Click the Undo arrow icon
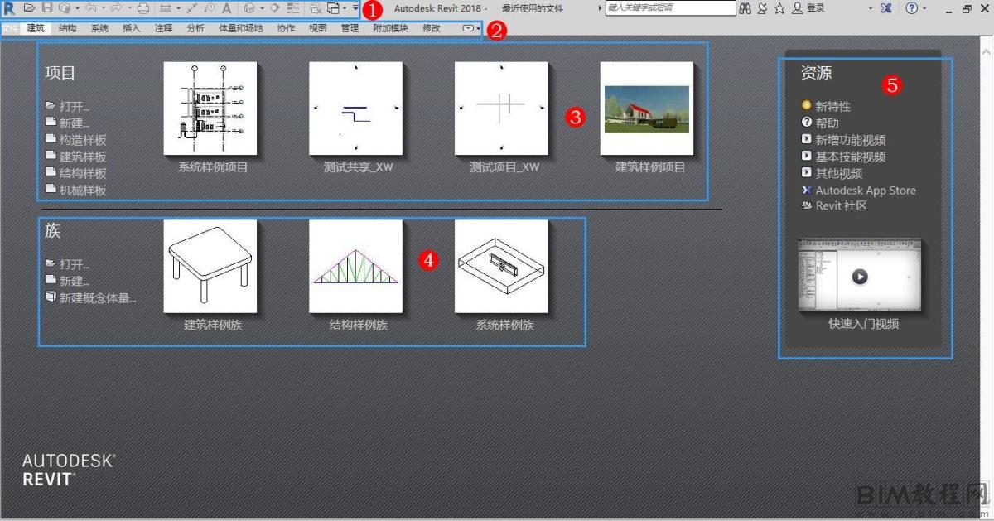Viewport: 994px width, 521px height. [x=91, y=8]
